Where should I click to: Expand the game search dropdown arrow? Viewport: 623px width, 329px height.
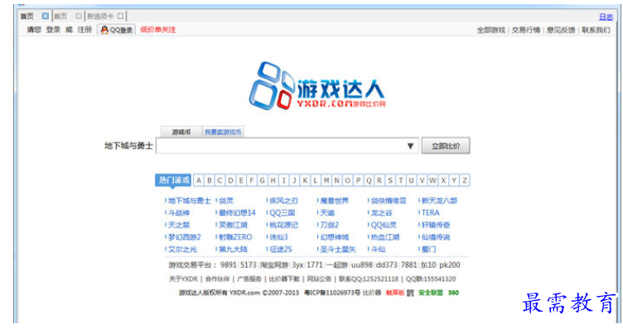[x=410, y=145]
